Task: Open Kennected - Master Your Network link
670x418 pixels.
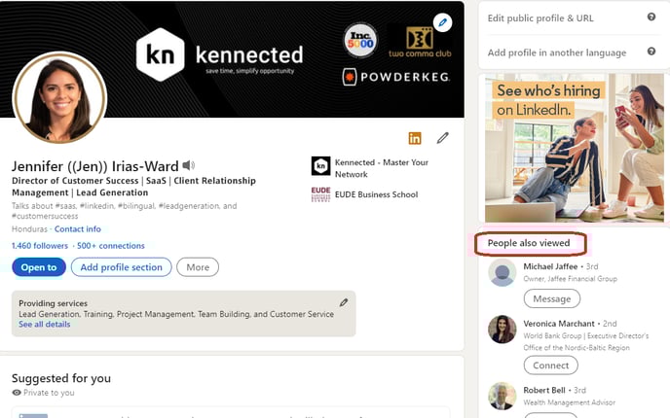Action: pos(381,168)
